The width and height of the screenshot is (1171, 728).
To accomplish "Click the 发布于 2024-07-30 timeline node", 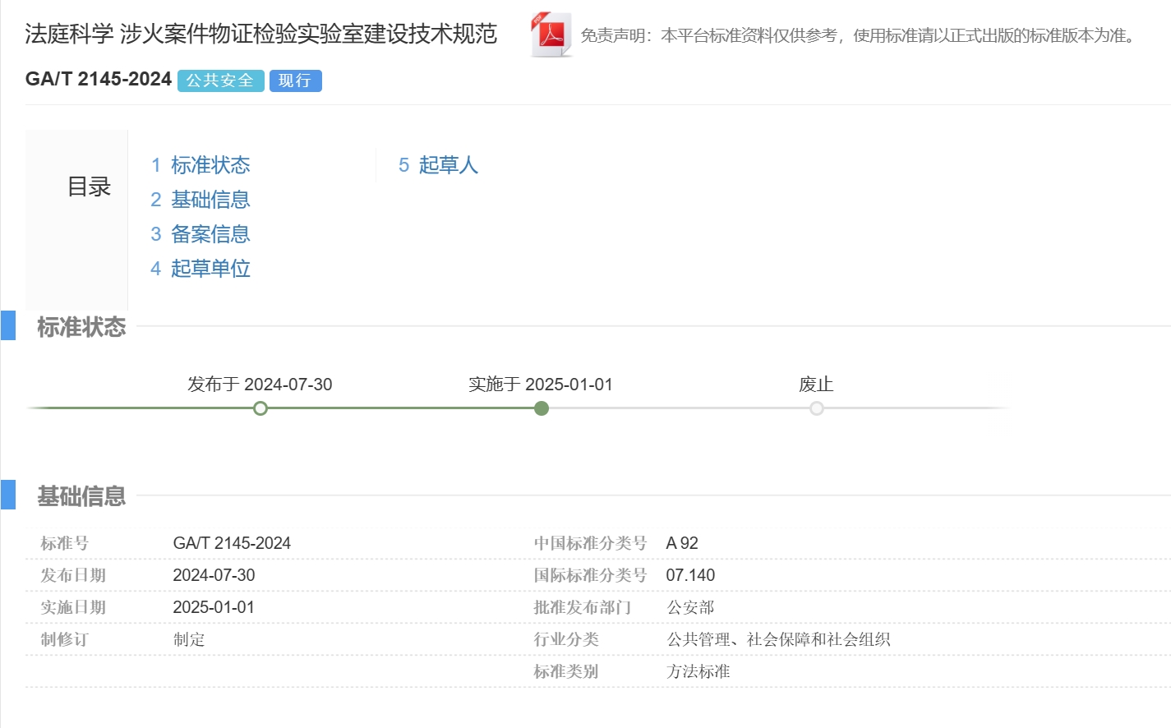I will pos(260,408).
